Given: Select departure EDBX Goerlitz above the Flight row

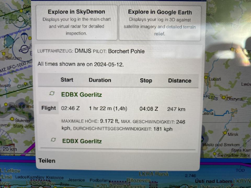Looking at the screenshot, I should tap(82, 95).
